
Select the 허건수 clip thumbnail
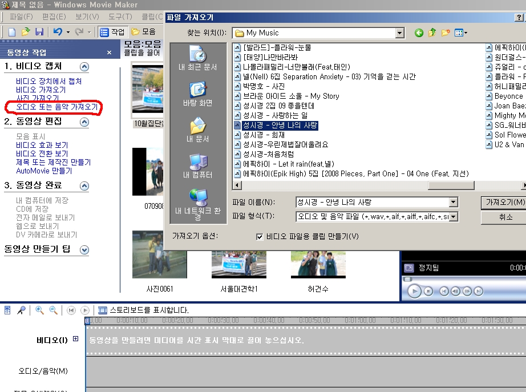pos(318,265)
